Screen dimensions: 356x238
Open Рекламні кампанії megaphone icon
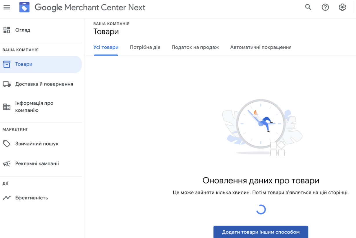(x=7, y=163)
